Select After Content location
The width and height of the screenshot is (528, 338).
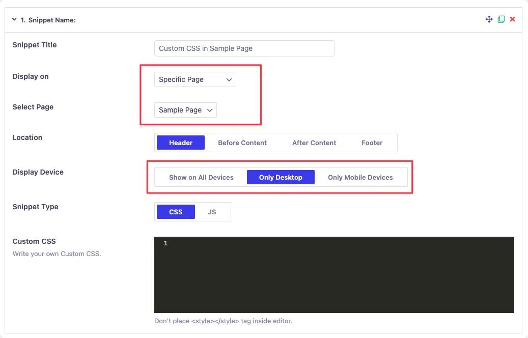pos(314,143)
